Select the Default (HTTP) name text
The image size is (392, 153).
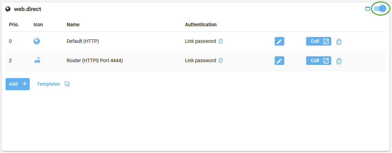coord(83,41)
